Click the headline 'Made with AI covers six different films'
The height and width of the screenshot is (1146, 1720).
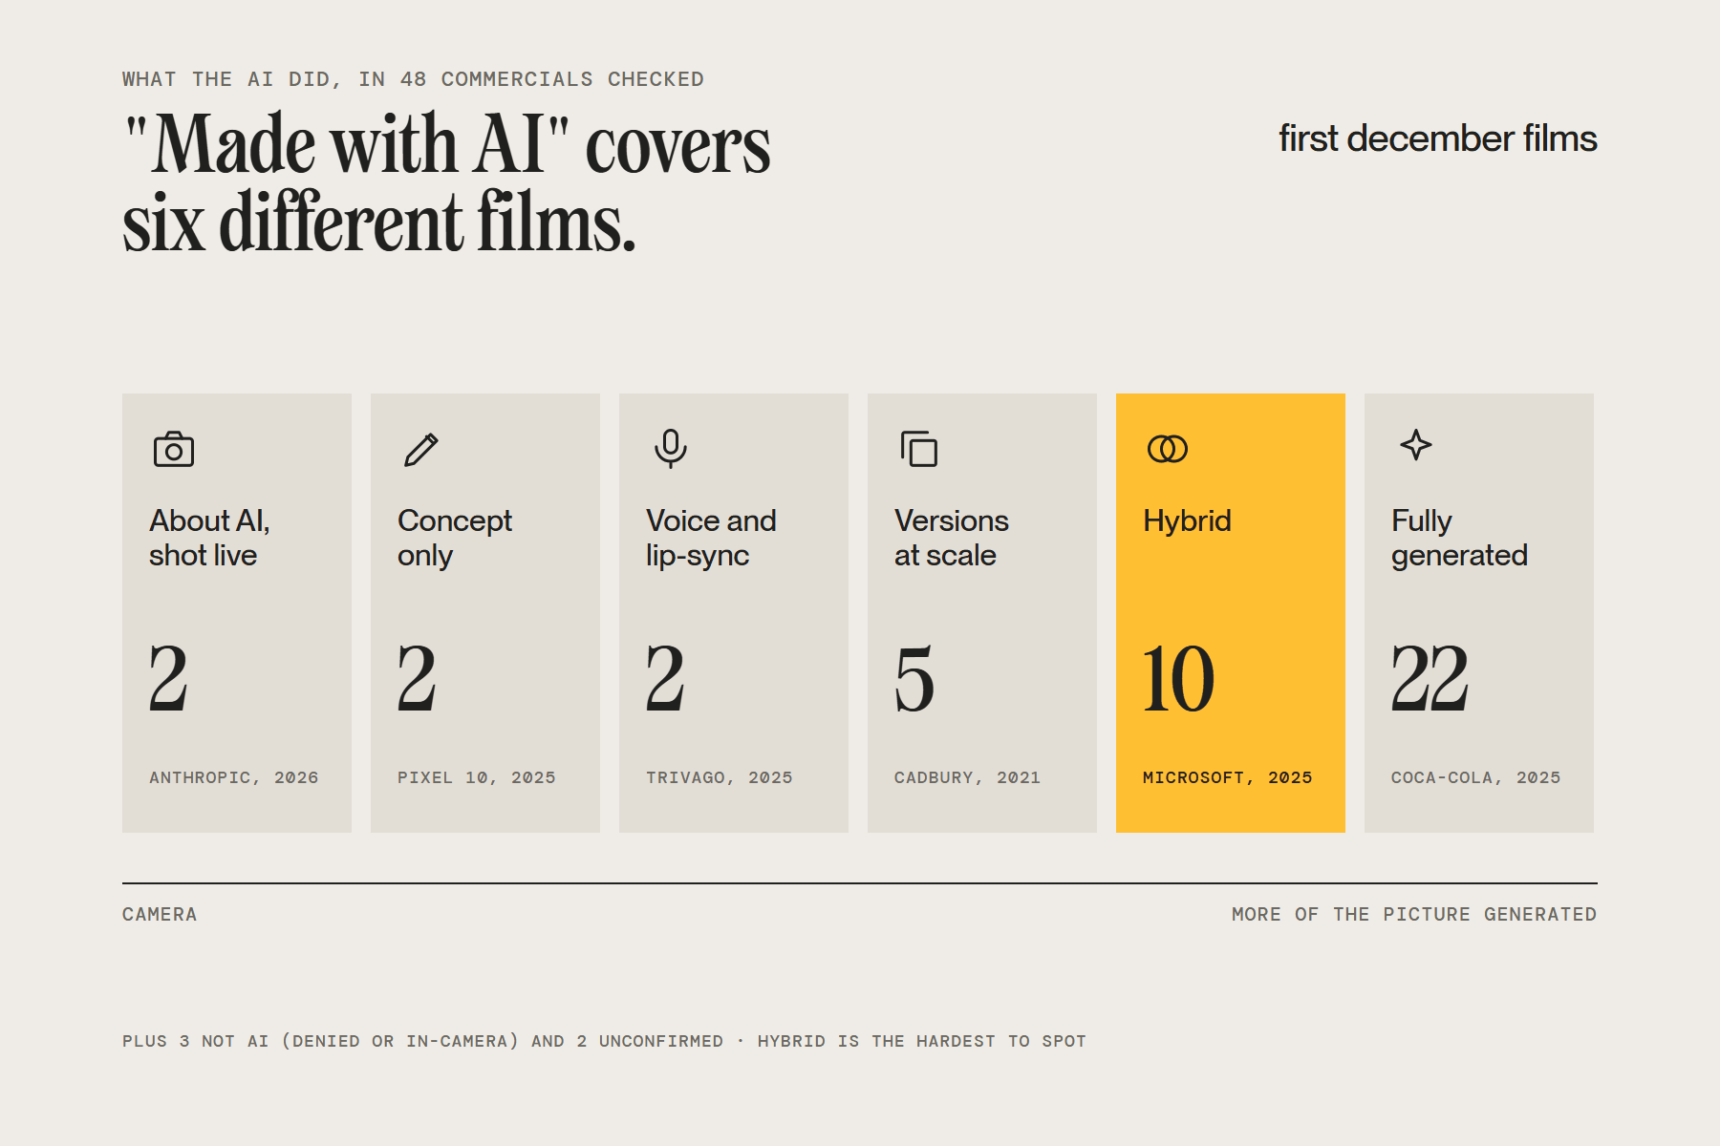pos(446,181)
